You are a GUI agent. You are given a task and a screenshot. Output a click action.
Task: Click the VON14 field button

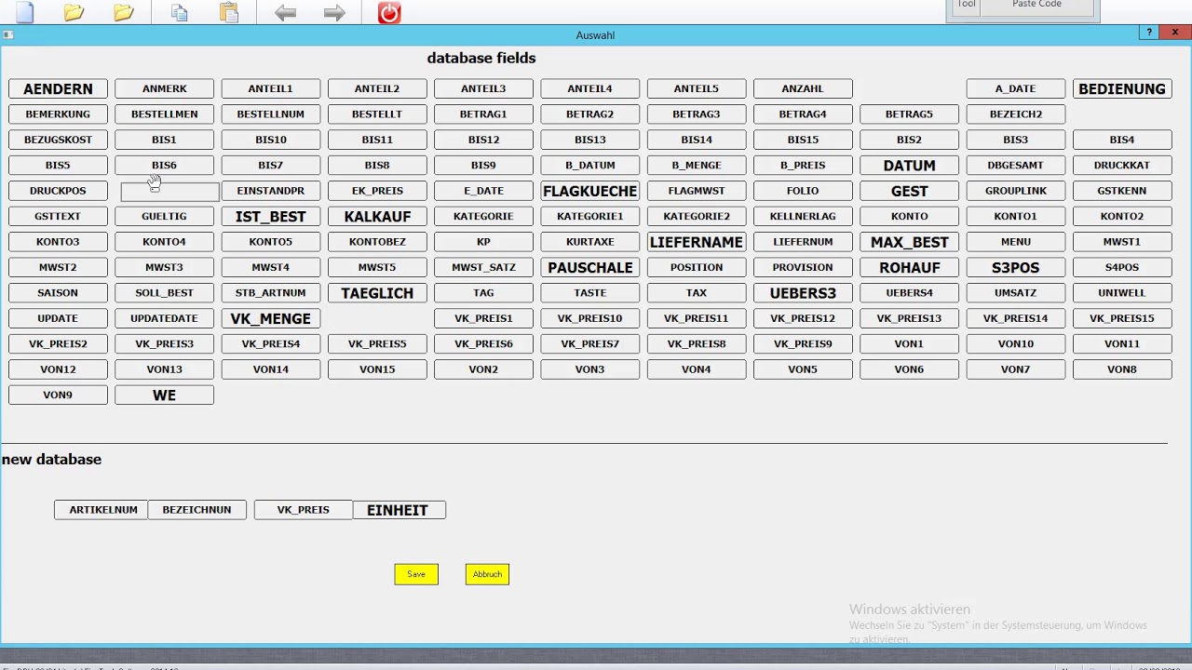(x=271, y=369)
